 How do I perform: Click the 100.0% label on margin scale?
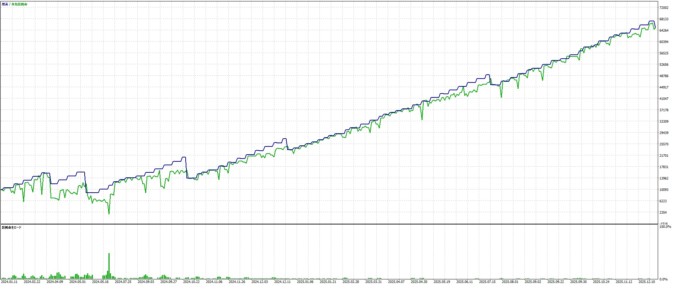(665, 227)
